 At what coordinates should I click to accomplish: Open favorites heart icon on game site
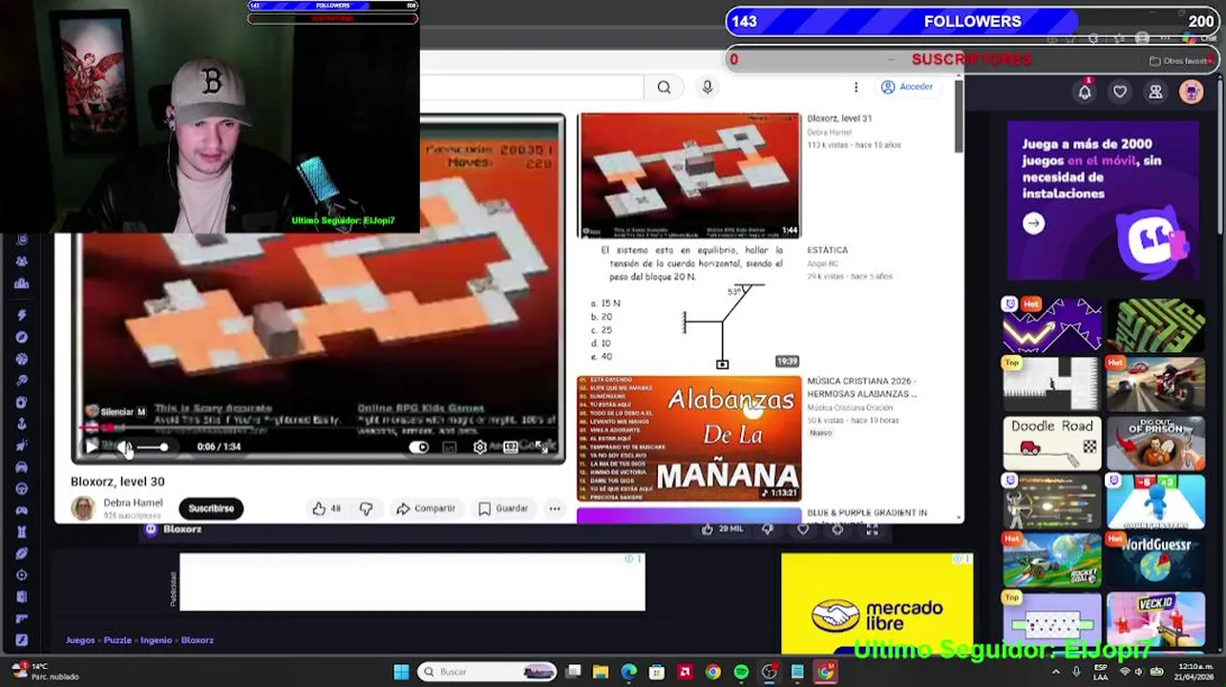[1120, 92]
